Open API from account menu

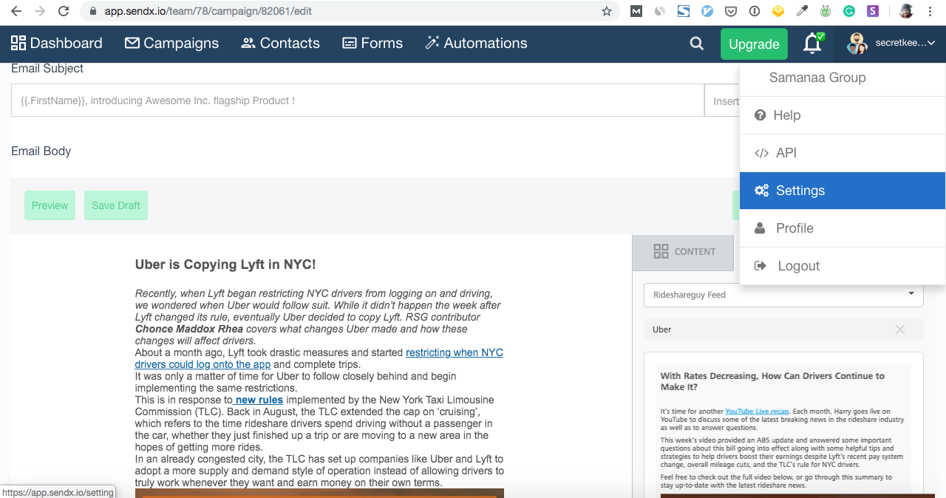click(843, 153)
